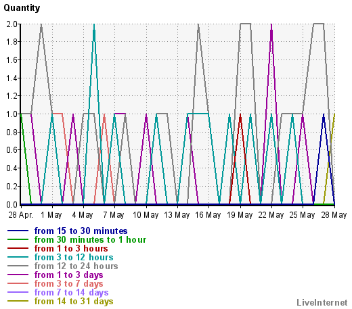
Task: Click the 0.8 value on the Y axis
Action: [x=12, y=133]
